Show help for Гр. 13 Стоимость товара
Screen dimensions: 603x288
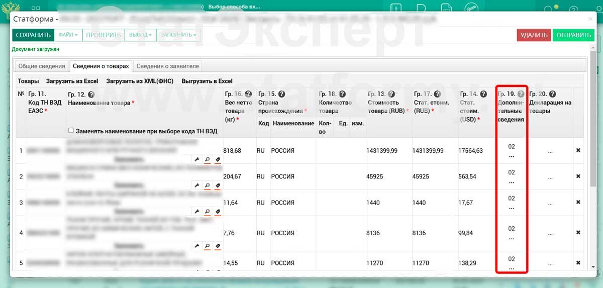[x=391, y=94]
